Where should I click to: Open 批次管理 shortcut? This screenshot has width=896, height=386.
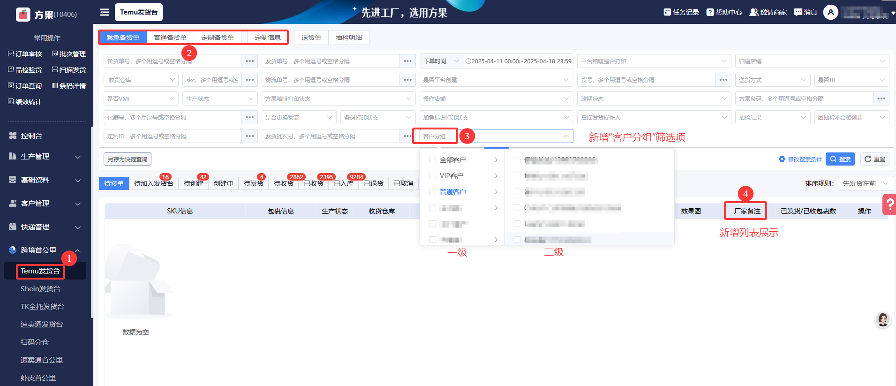click(x=69, y=54)
